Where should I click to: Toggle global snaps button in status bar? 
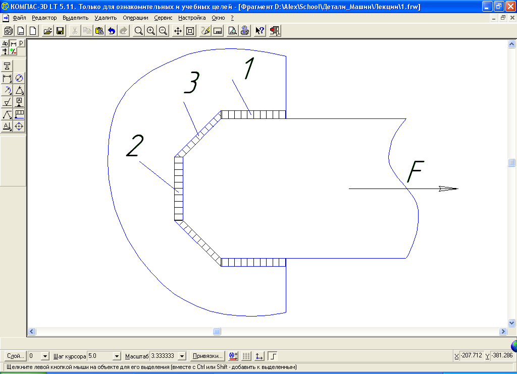233,356
